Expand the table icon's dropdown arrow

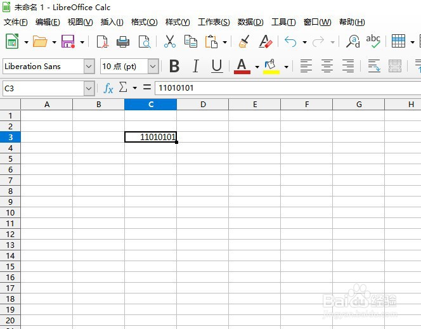click(x=412, y=42)
